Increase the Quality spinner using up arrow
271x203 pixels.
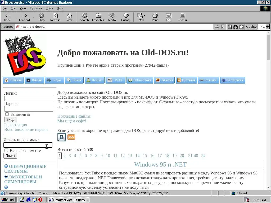[x=268, y=26]
